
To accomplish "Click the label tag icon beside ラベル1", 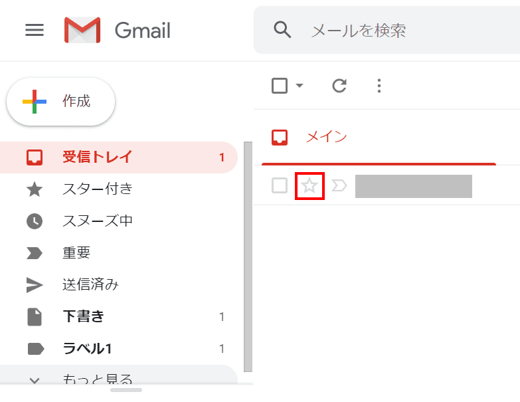I will click(x=35, y=349).
